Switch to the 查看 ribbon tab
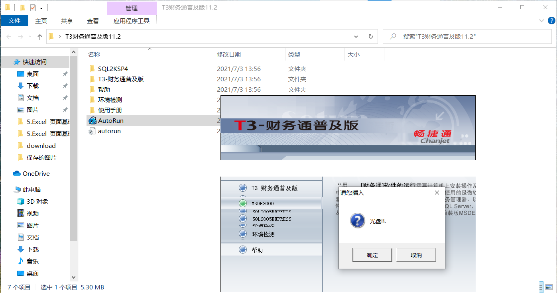557x293 pixels. [x=93, y=21]
